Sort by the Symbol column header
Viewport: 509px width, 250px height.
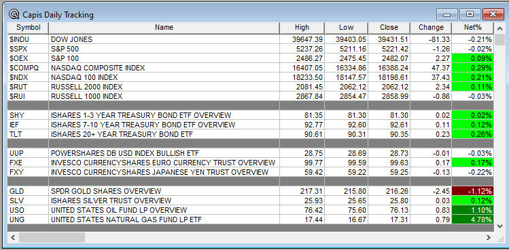click(29, 28)
